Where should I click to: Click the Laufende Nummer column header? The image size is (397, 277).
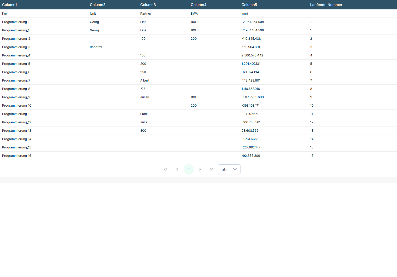326,5
